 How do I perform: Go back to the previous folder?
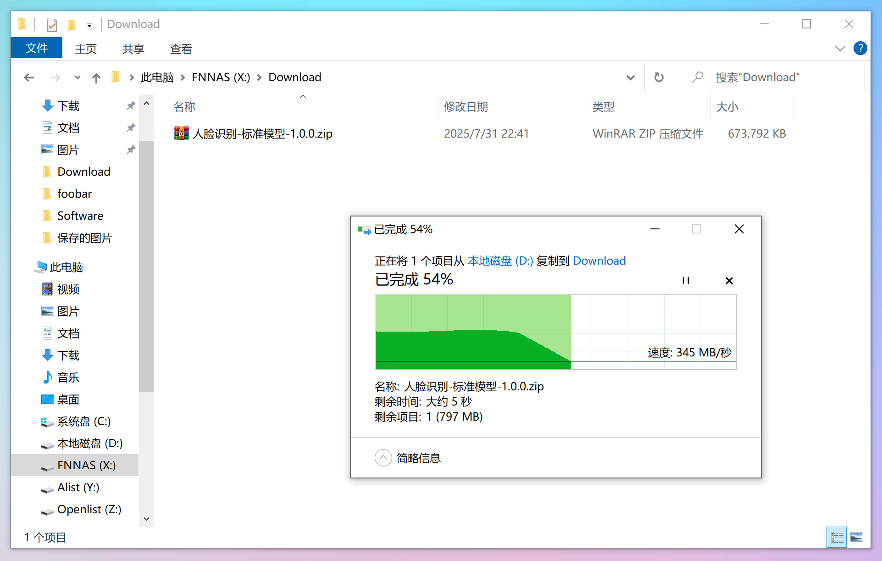[x=28, y=77]
